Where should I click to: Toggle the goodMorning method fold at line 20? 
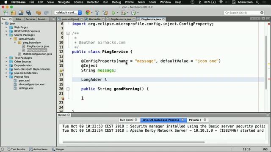click(x=68, y=89)
